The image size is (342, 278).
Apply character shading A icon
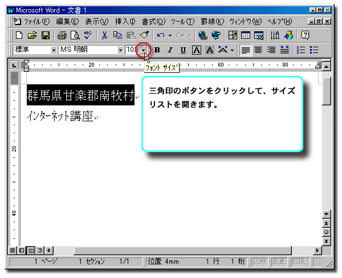[x=210, y=50]
